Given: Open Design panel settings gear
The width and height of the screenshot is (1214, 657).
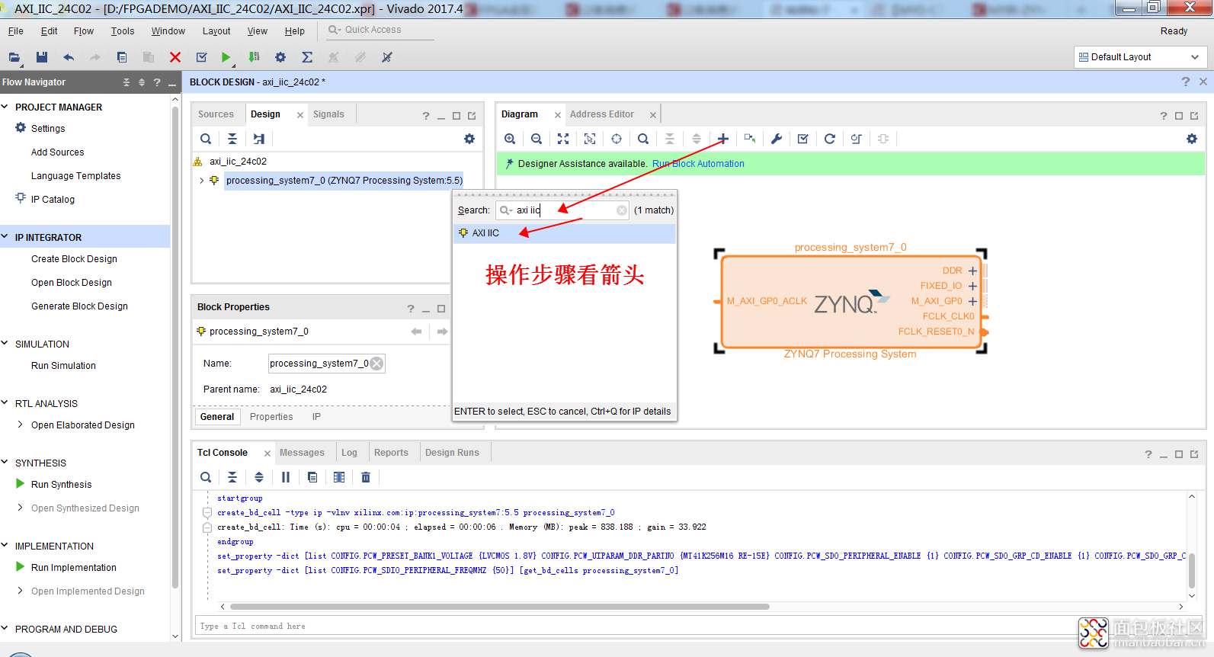Looking at the screenshot, I should click(469, 139).
